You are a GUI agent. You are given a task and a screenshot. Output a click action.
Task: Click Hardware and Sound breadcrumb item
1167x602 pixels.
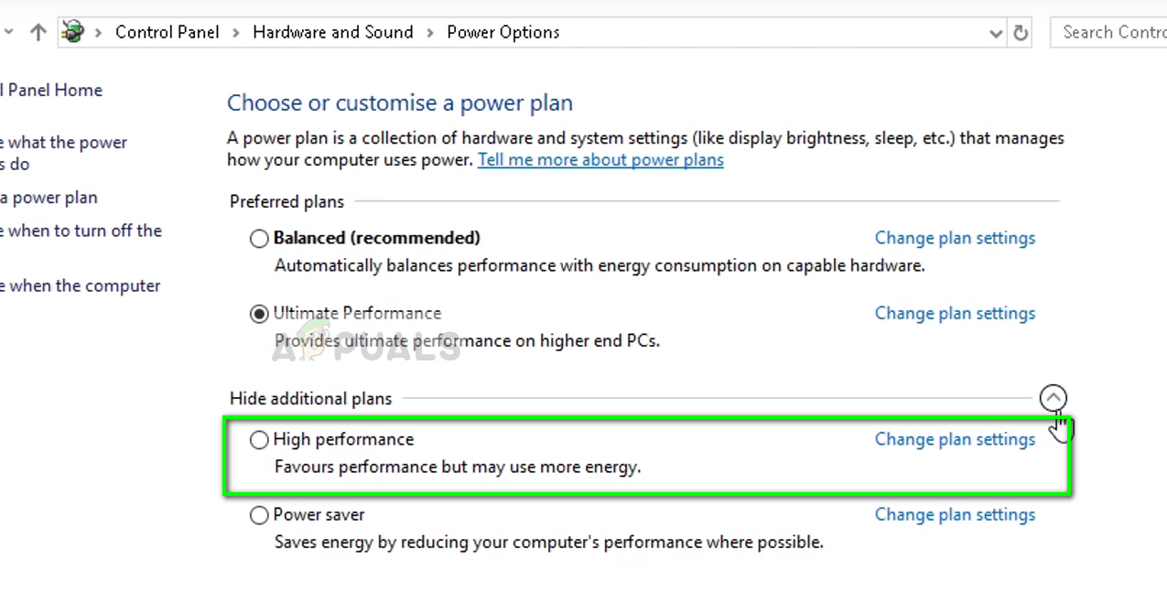[x=332, y=32]
